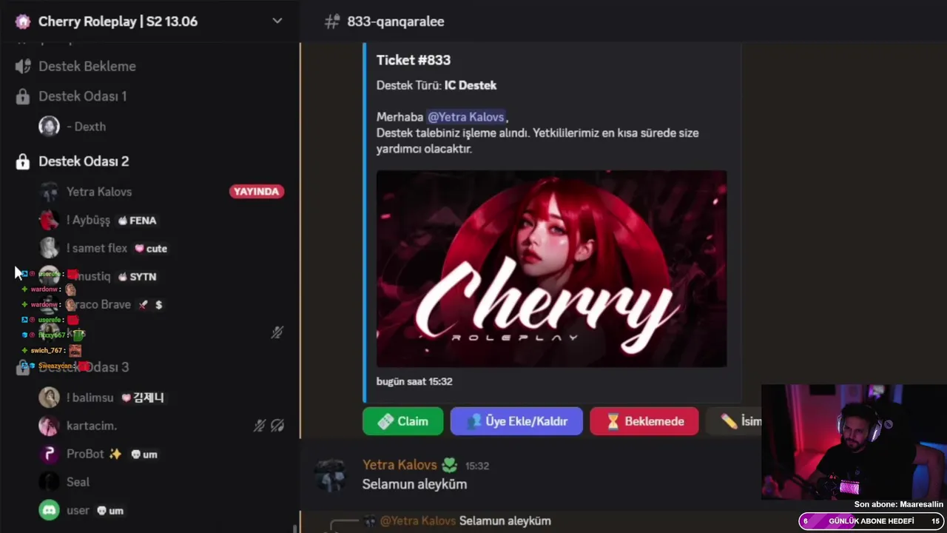Click the green Claim button
The width and height of the screenshot is (947, 533).
[402, 421]
